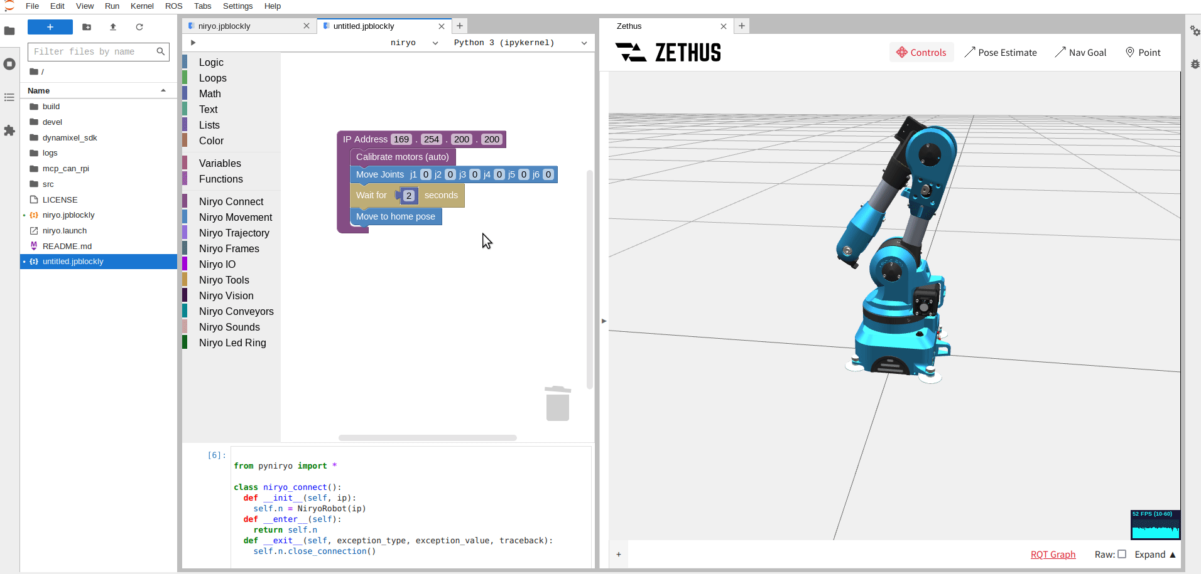Open the file browser sidebar icon
This screenshot has height=574, width=1201.
(x=9, y=31)
